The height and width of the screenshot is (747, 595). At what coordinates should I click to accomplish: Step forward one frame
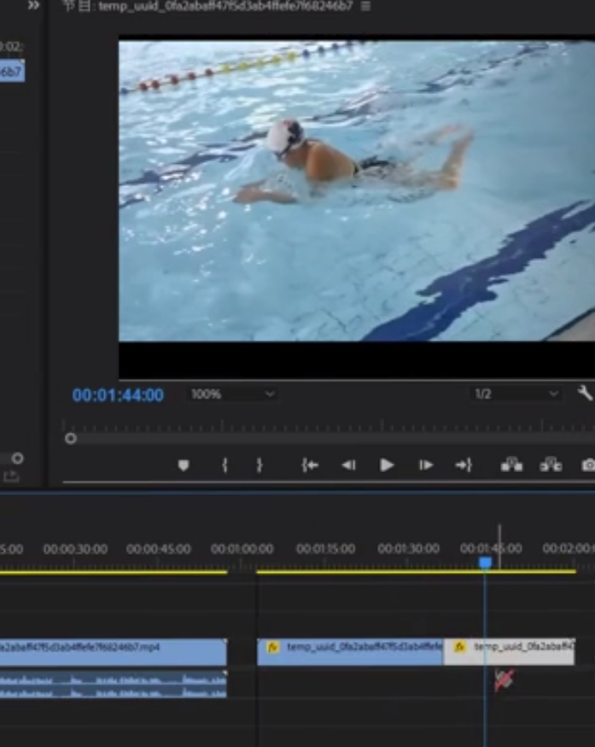click(x=425, y=465)
